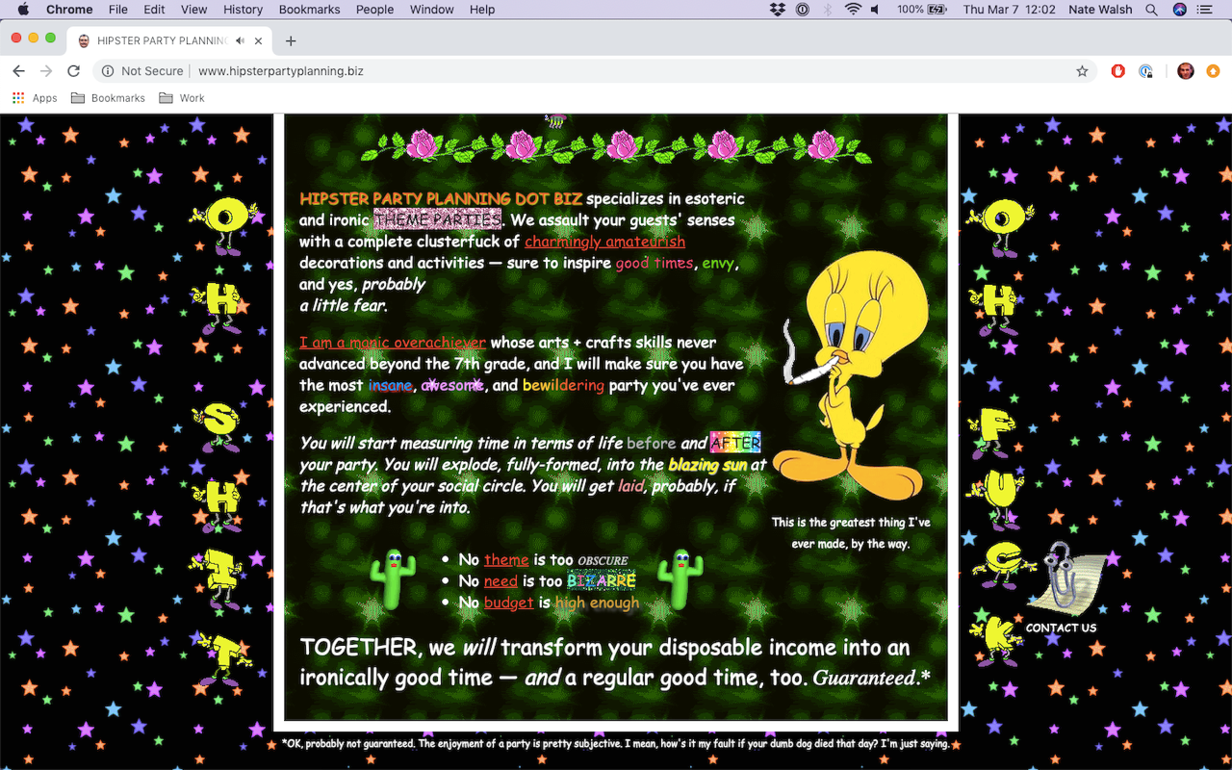Viewport: 1232px width, 770px height.
Task: Follow the 'I am a magic overachiever' link
Action: [393, 343]
